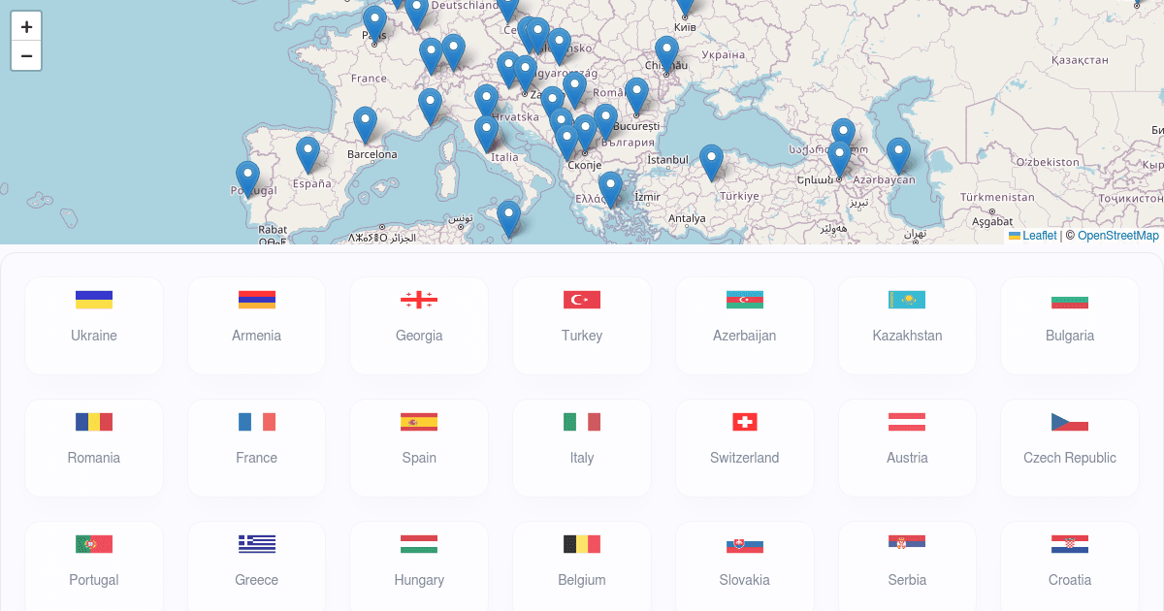Click the map marker over Portugal
Viewport: 1164px width, 611px height.
247,177
